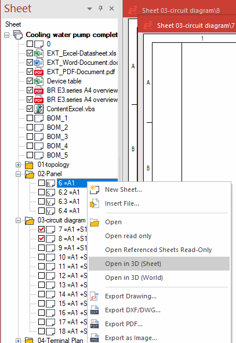Select sheet 6.2 =A1 in tree
This screenshot has width=236, height=343.
click(69, 192)
